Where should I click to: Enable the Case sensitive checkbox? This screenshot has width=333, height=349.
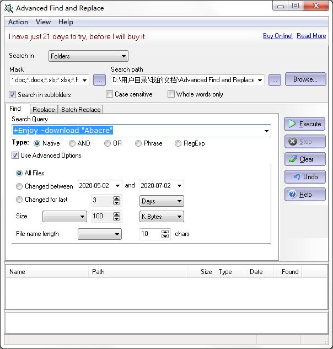pyautogui.click(x=109, y=94)
